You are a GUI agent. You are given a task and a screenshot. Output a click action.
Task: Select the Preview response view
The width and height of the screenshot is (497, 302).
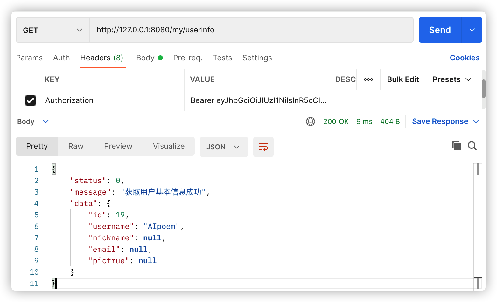118,146
